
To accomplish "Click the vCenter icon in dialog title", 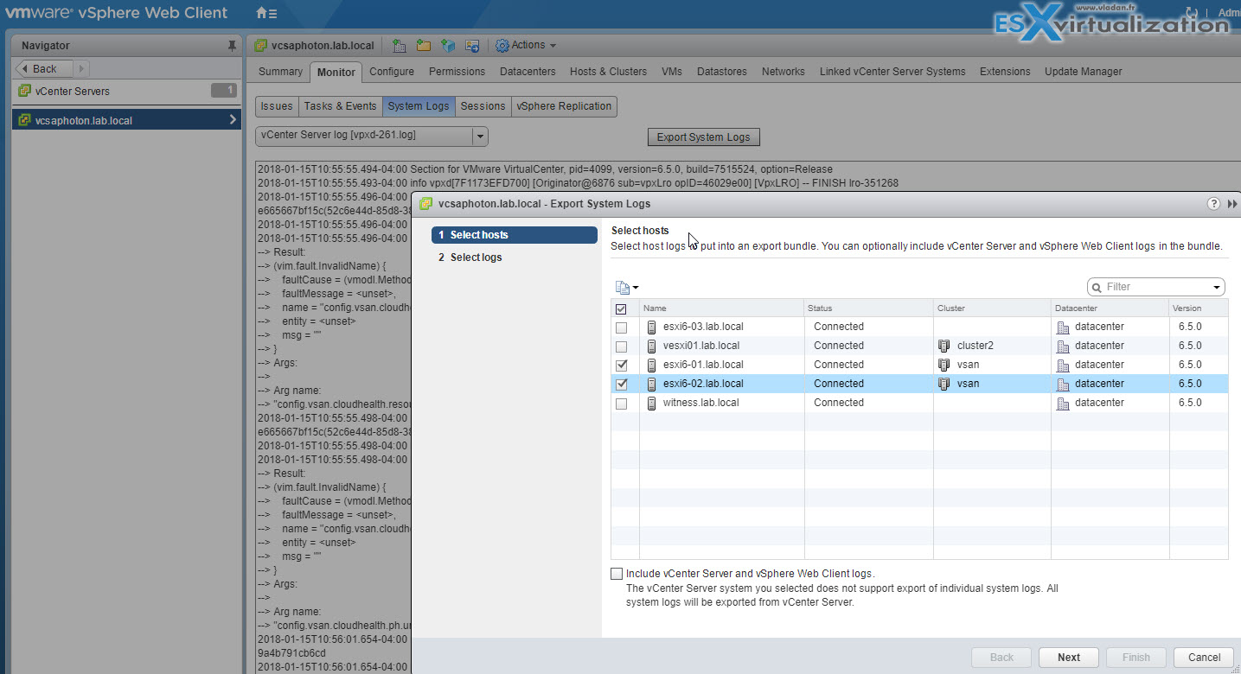I will tap(425, 204).
